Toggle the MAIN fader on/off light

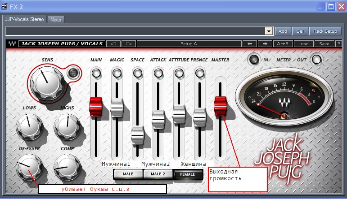pos(96,73)
